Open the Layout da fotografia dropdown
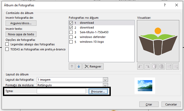 [x=105, y=80]
